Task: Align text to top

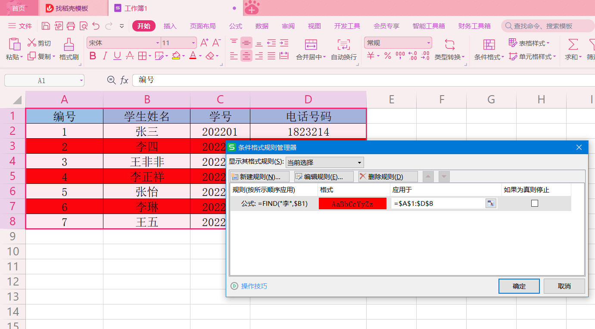Action: point(234,42)
